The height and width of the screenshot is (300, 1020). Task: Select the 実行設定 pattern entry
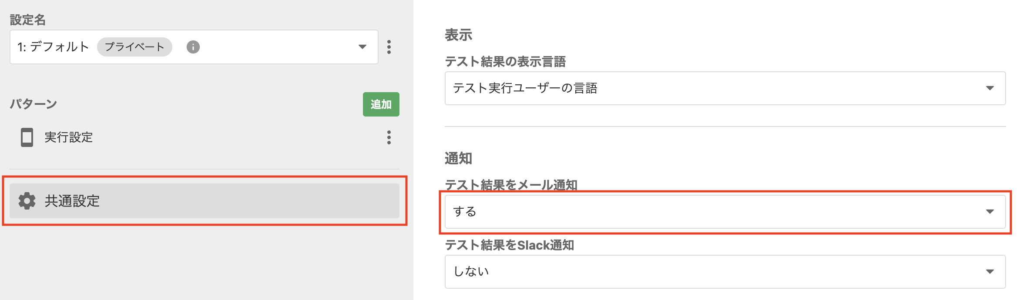(68, 137)
